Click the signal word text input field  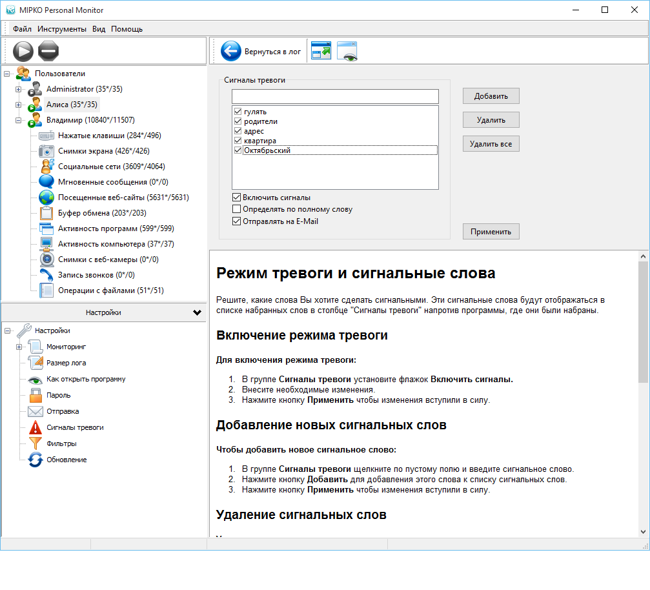pyautogui.click(x=335, y=96)
